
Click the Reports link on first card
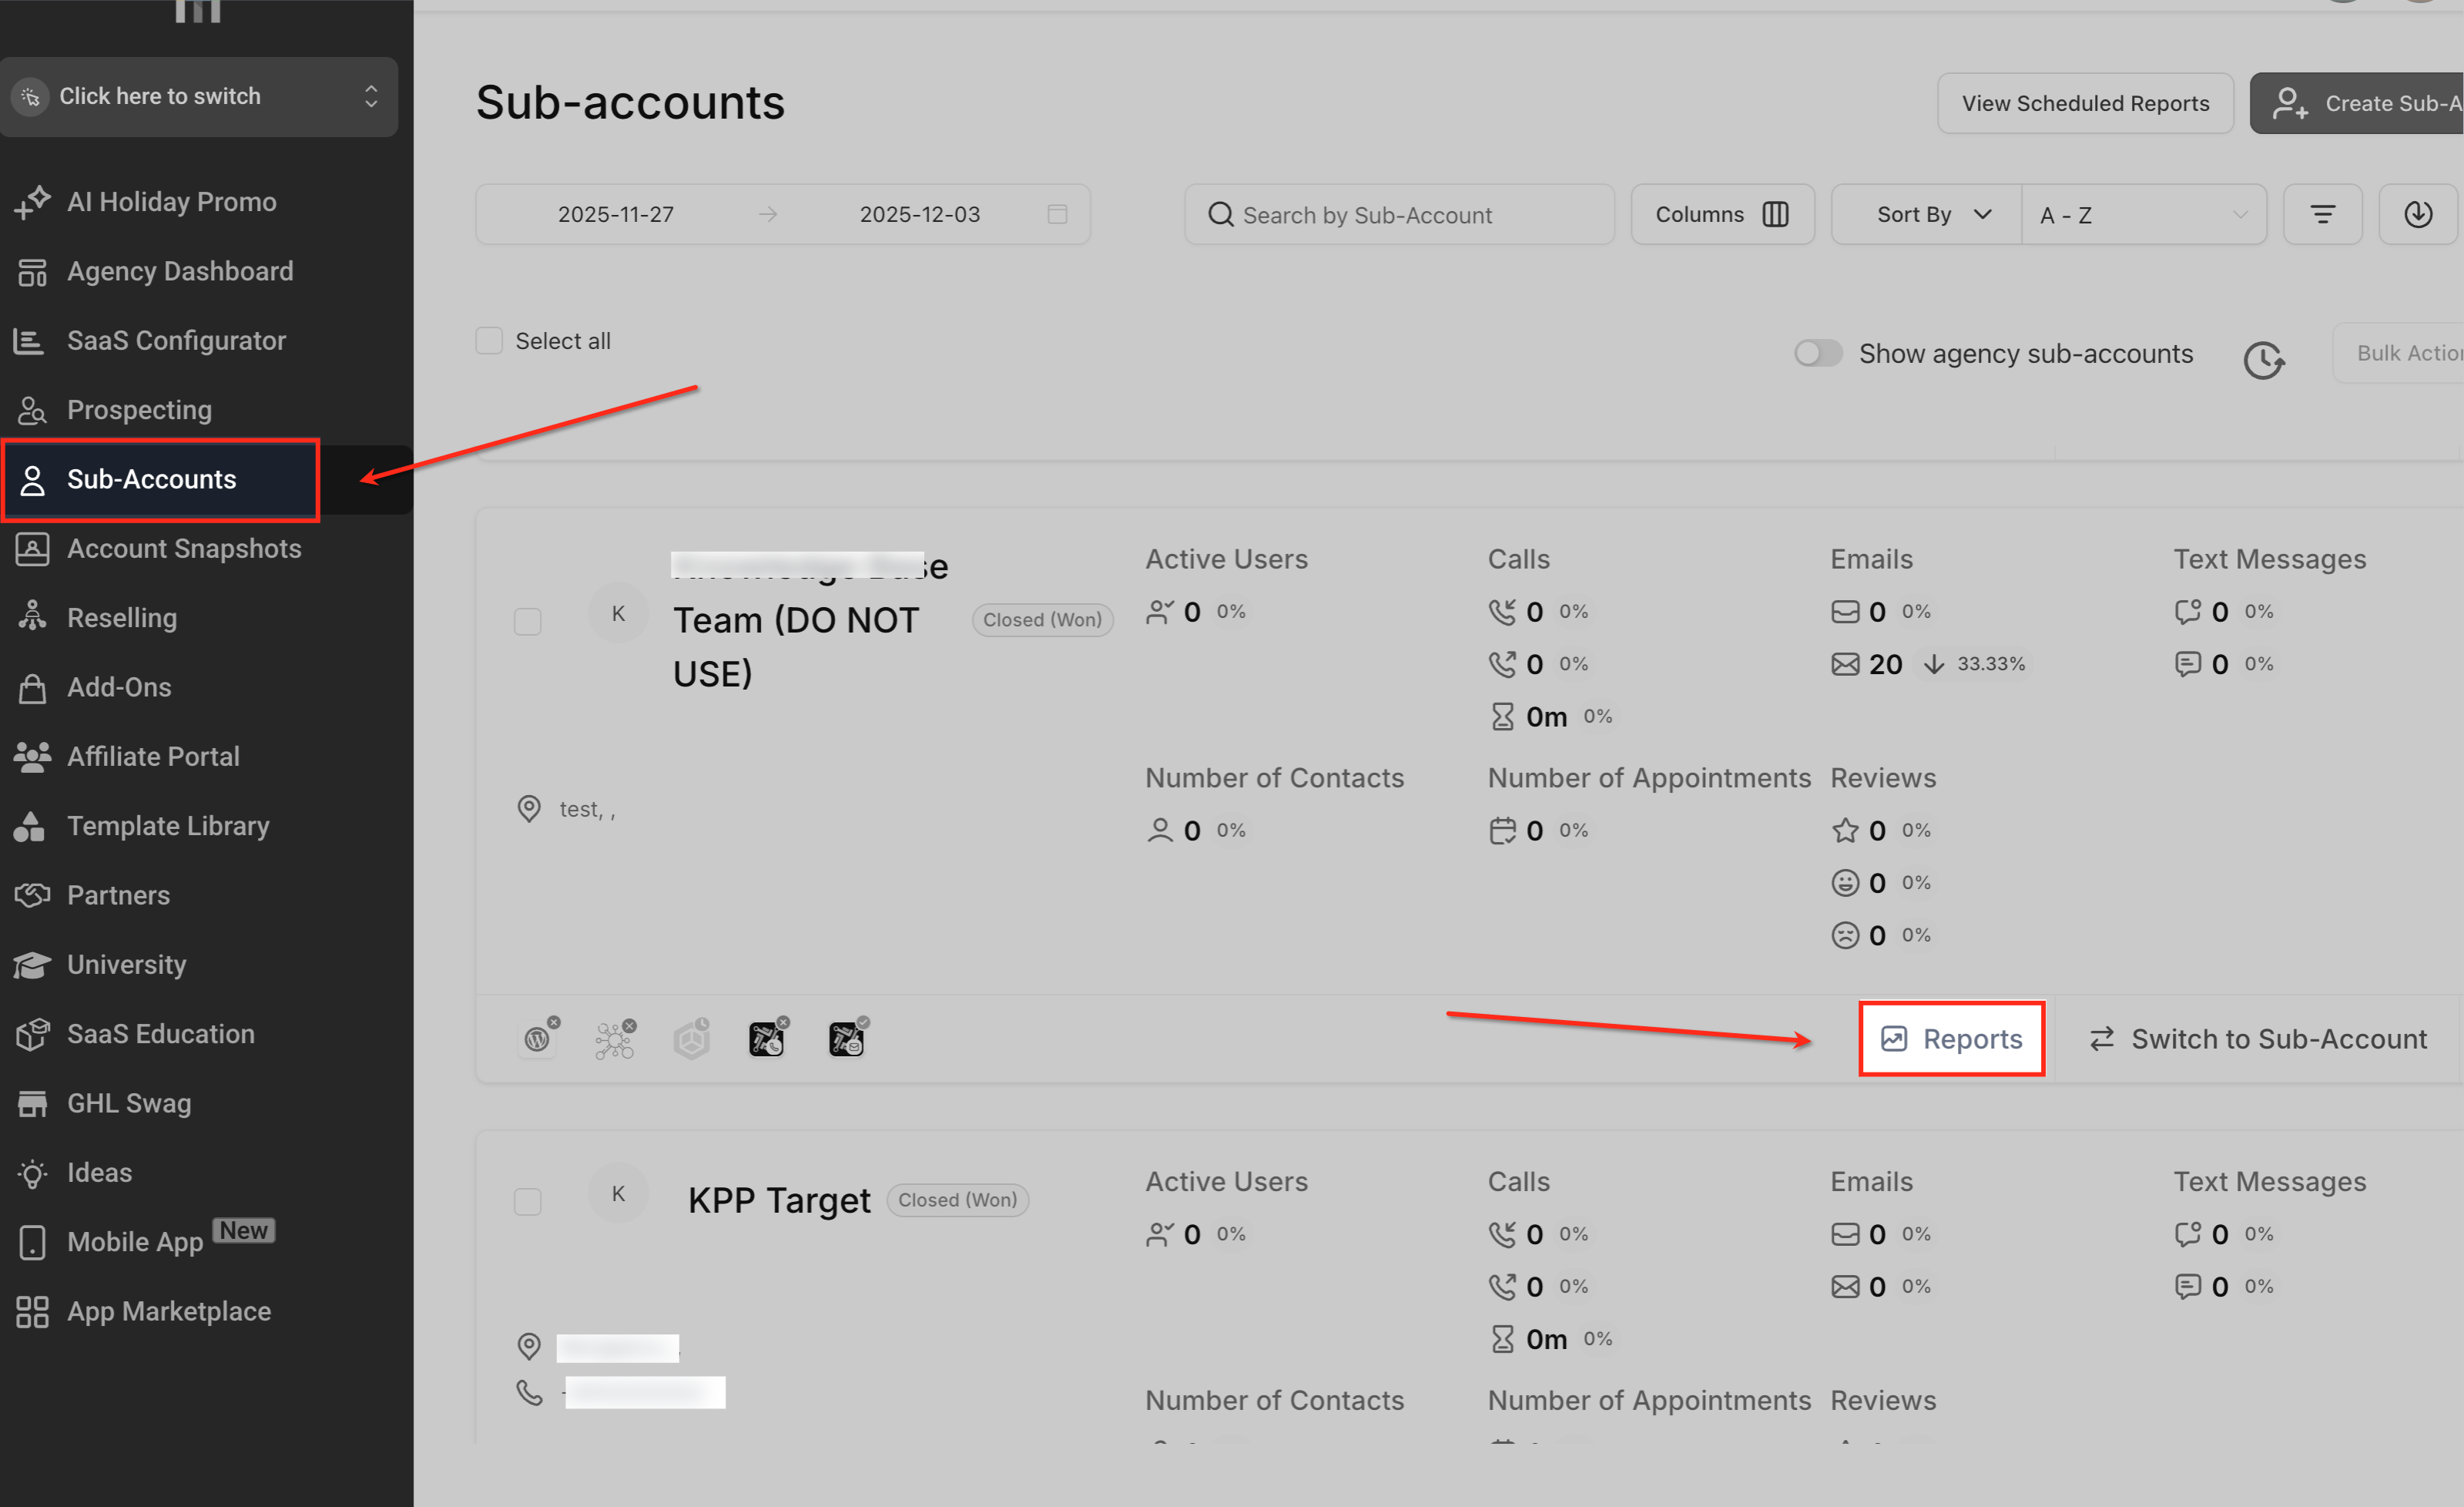(1951, 1038)
